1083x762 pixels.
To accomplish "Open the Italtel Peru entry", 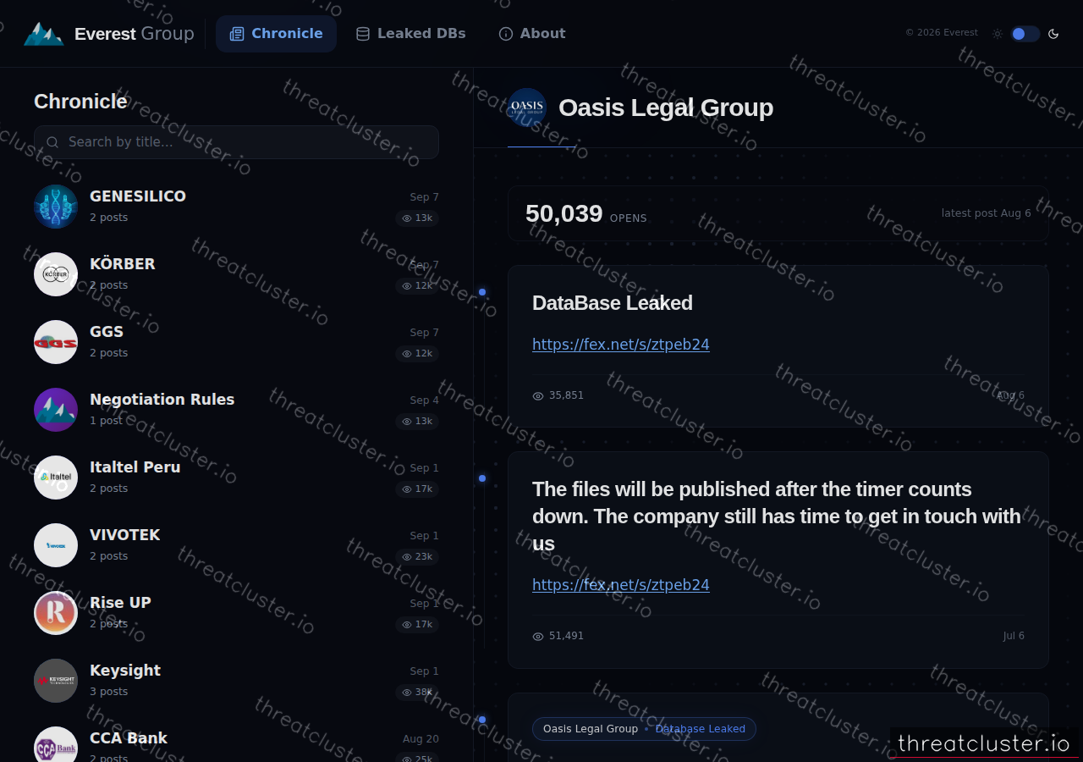I will coord(135,467).
